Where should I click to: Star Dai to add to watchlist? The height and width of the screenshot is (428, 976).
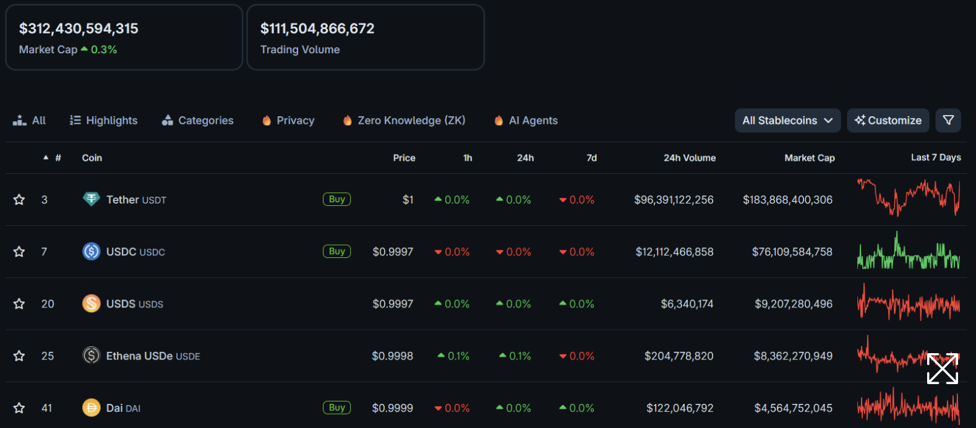19,408
